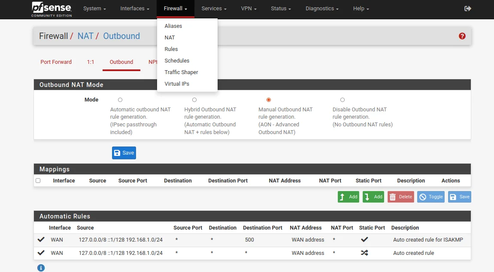Expand the Diagnostics menu
The width and height of the screenshot is (494, 272).
click(322, 9)
